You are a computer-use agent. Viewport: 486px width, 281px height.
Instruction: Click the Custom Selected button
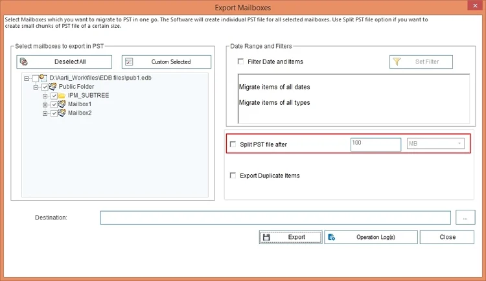[167, 62]
